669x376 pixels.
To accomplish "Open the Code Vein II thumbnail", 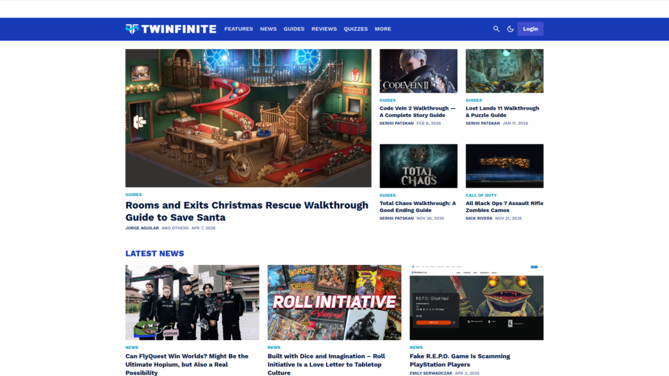I will (419, 70).
